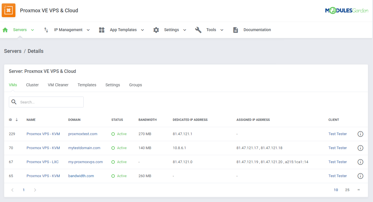The height and width of the screenshot is (202, 373).
Task: Open Test Tester client for ID 65
Action: [338, 176]
